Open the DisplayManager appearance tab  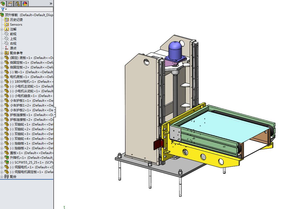coord(25,3)
